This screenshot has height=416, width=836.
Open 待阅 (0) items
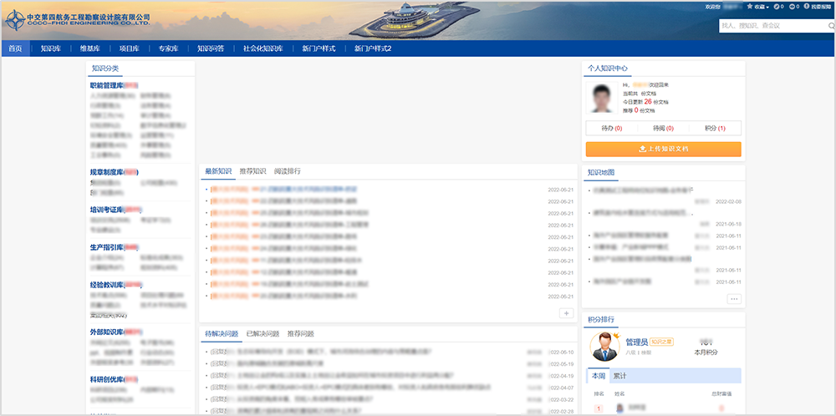[x=663, y=129]
